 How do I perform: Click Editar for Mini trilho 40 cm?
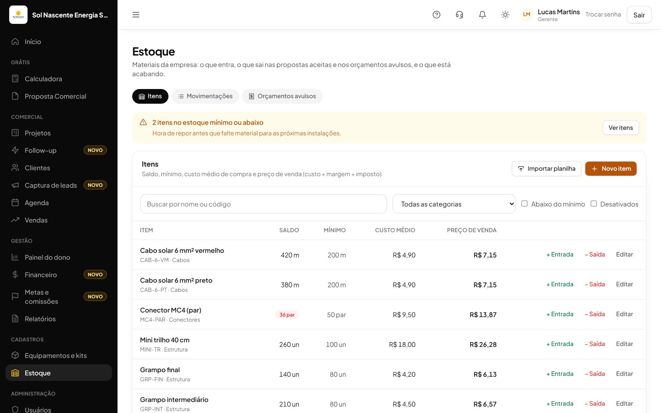tap(624, 344)
